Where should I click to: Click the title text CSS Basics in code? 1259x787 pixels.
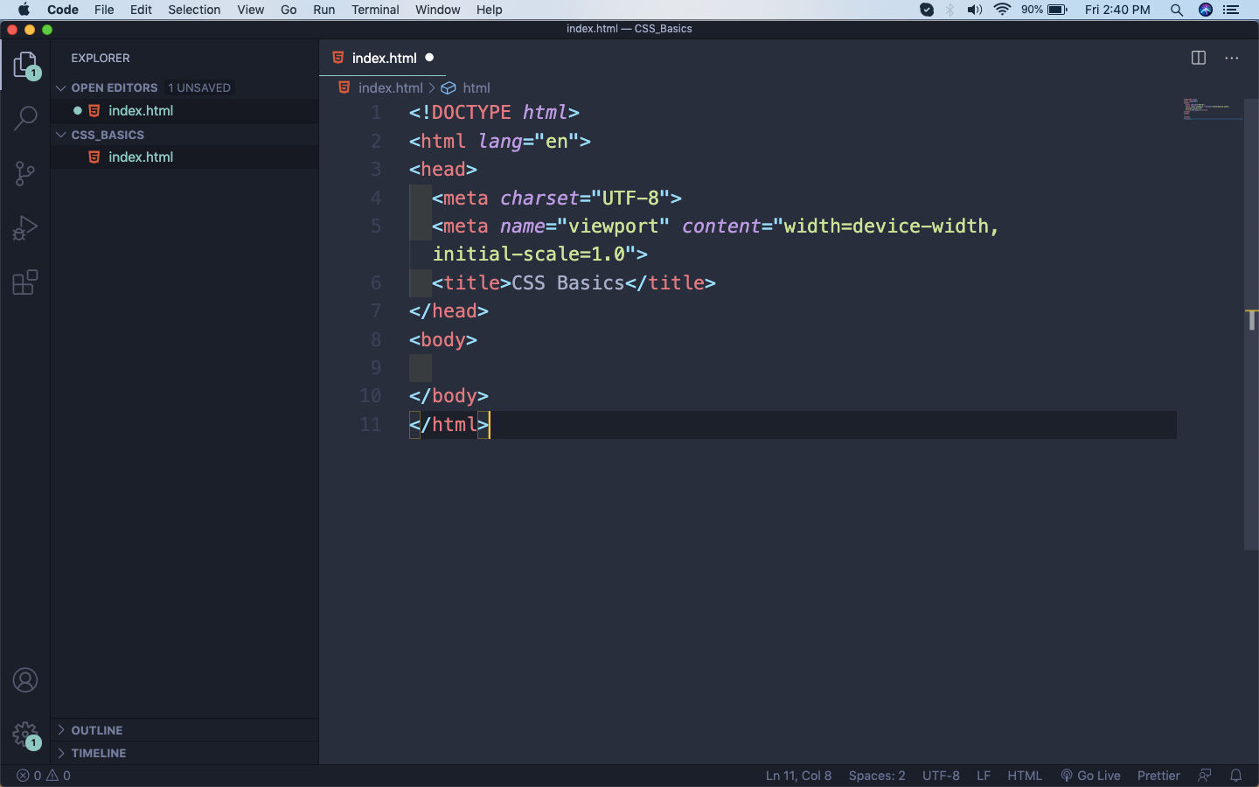click(x=568, y=282)
